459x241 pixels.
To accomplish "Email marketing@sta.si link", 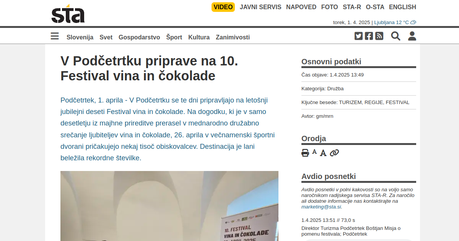I will [321, 207].
